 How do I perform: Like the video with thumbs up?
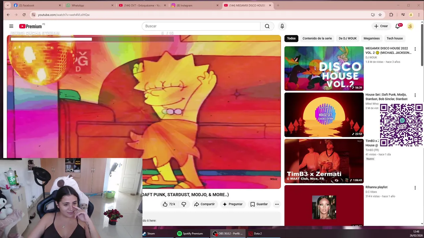(169, 204)
